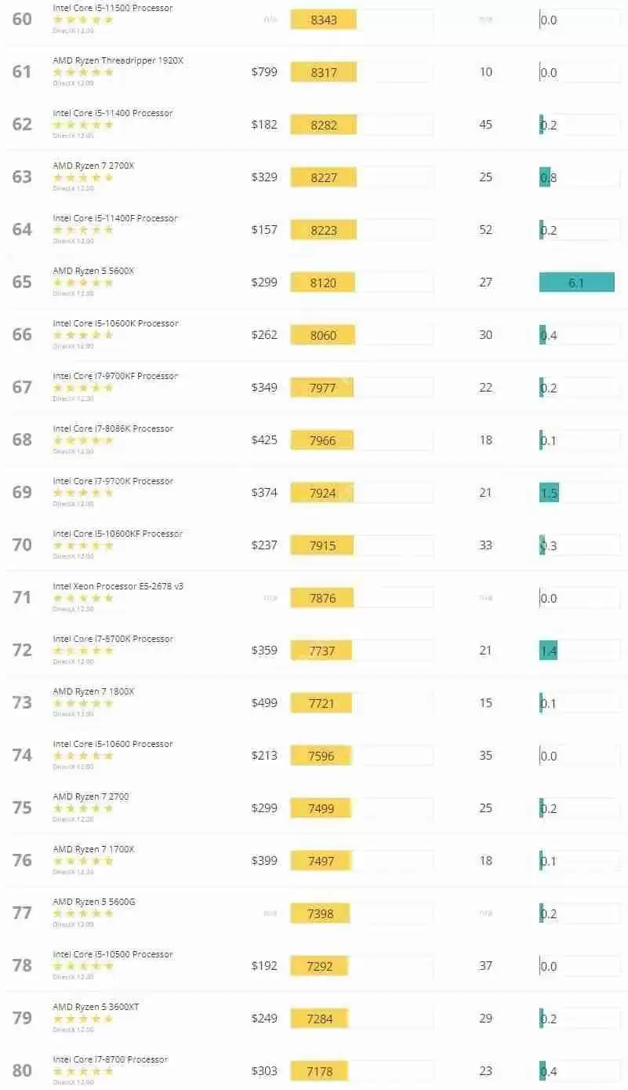Click the star rating under Ryzen 7 2700X

83,177
